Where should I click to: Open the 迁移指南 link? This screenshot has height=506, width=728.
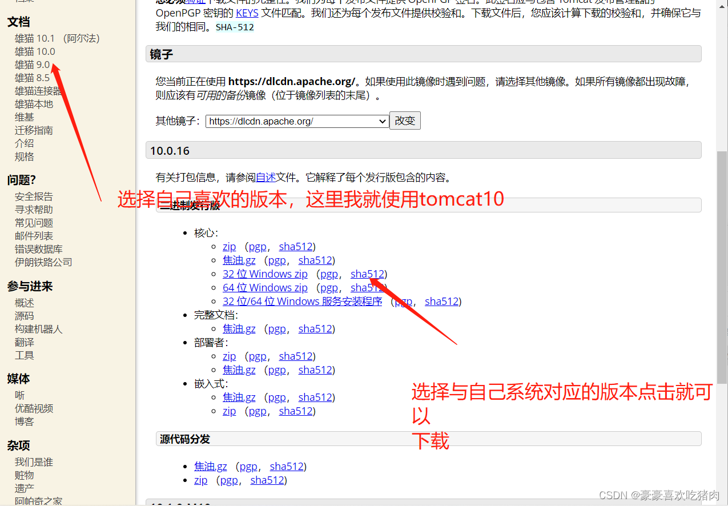[34, 130]
